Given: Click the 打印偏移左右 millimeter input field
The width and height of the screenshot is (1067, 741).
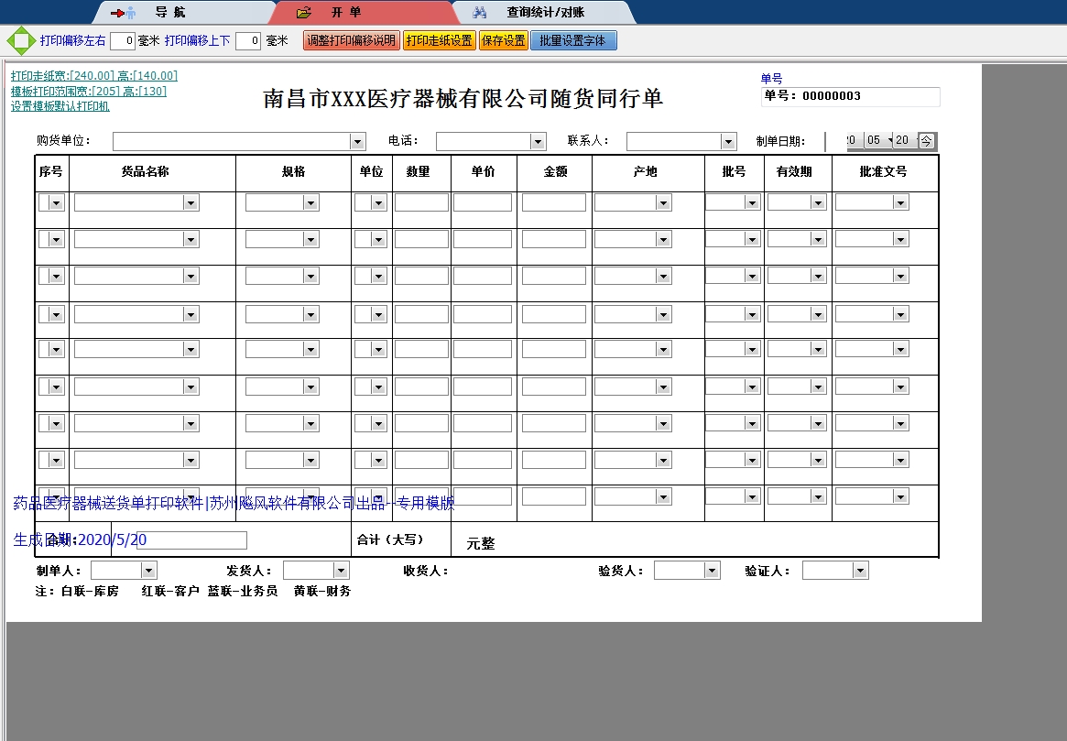Looking at the screenshot, I should (123, 41).
